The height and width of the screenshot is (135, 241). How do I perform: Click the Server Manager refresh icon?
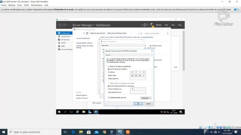click(145, 25)
